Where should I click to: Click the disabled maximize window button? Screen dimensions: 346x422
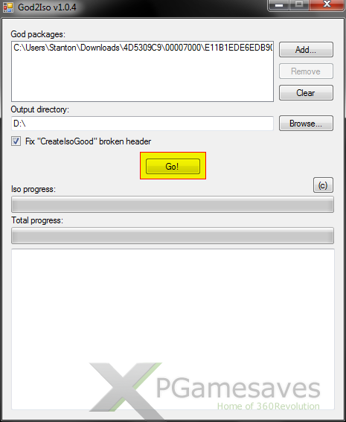pyautogui.click(x=299, y=5)
